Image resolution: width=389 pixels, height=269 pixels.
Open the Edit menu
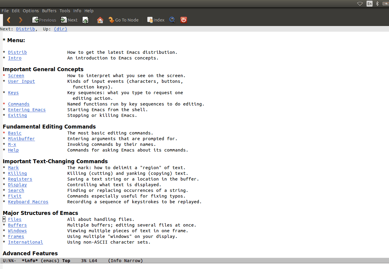pyautogui.click(x=16, y=11)
